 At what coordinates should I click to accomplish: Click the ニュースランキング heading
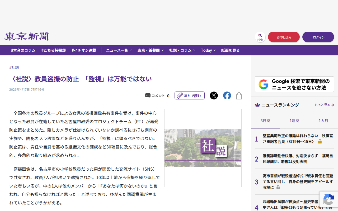(x=280, y=105)
